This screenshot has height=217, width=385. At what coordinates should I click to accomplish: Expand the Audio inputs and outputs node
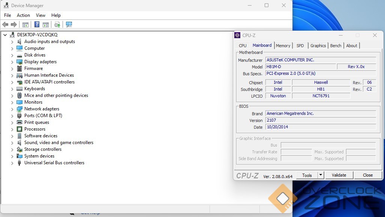click(12, 42)
